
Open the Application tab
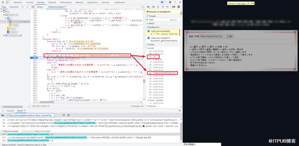pyautogui.click(x=92, y=2)
